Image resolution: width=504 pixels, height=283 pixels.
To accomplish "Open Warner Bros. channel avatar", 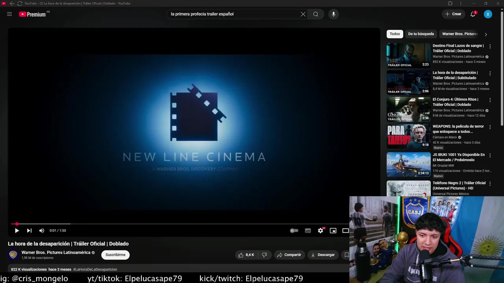I will pyautogui.click(x=13, y=255).
